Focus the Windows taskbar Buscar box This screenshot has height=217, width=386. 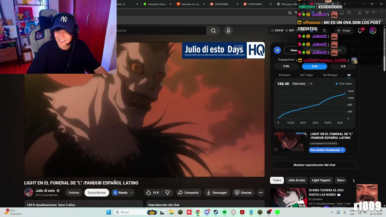(x=136, y=212)
